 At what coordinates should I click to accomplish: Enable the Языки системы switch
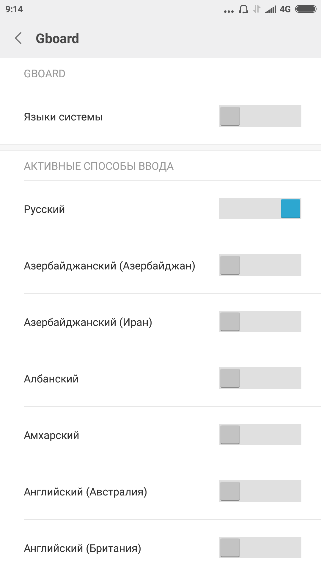pos(260,116)
